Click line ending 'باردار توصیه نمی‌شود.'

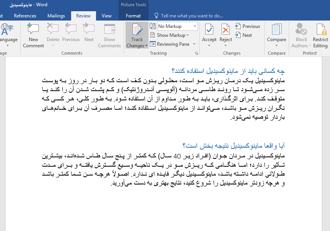point(258,117)
